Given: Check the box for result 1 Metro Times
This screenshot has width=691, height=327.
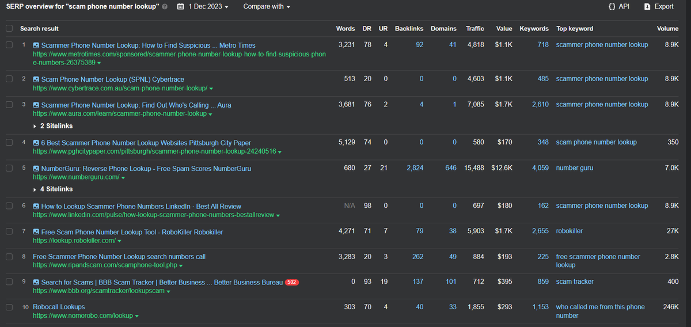Looking at the screenshot, I should 9,45.
